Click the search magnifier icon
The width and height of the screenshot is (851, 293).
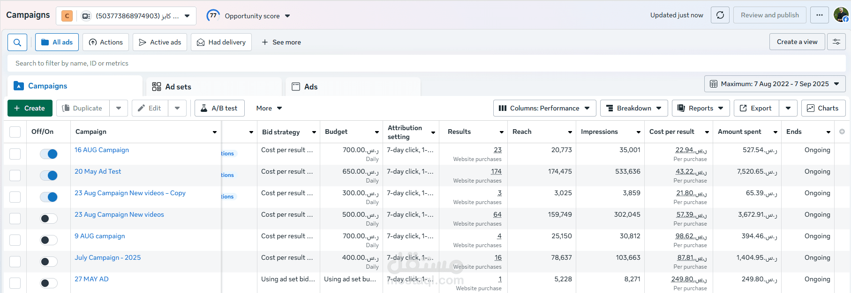(x=17, y=42)
